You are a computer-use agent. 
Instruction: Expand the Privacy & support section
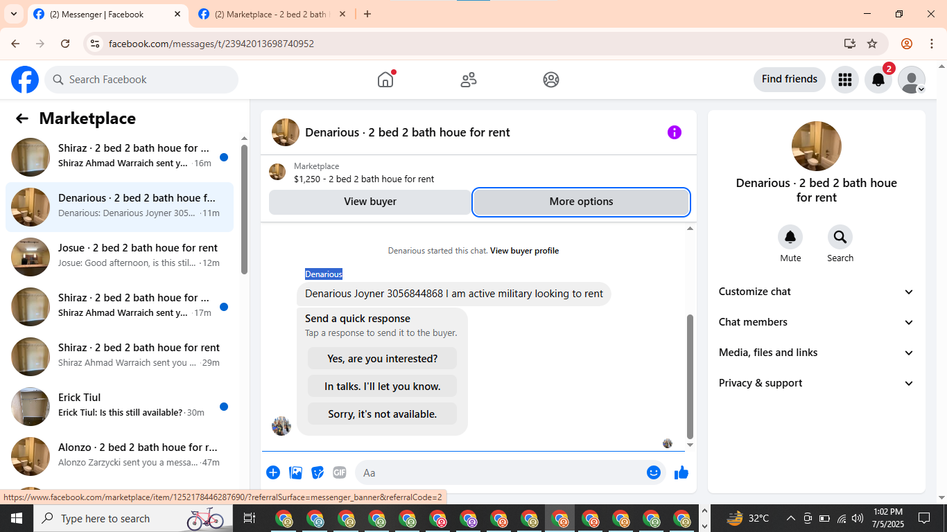click(817, 383)
